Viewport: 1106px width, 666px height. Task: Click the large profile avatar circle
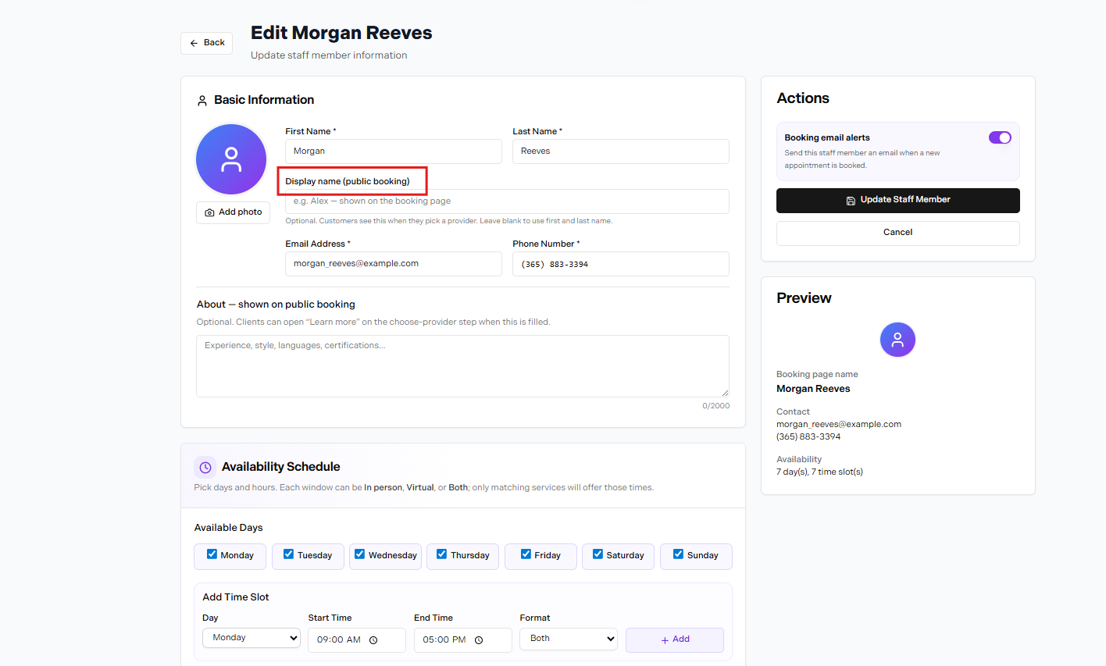click(231, 159)
